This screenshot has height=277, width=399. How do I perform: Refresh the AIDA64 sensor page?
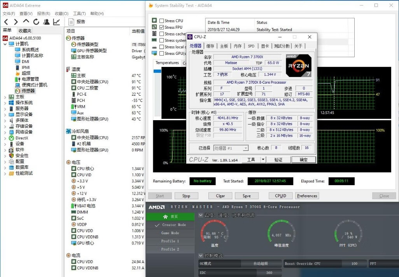36,22
